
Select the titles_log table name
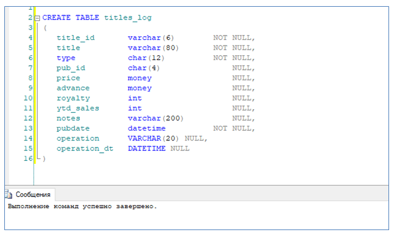[128, 18]
